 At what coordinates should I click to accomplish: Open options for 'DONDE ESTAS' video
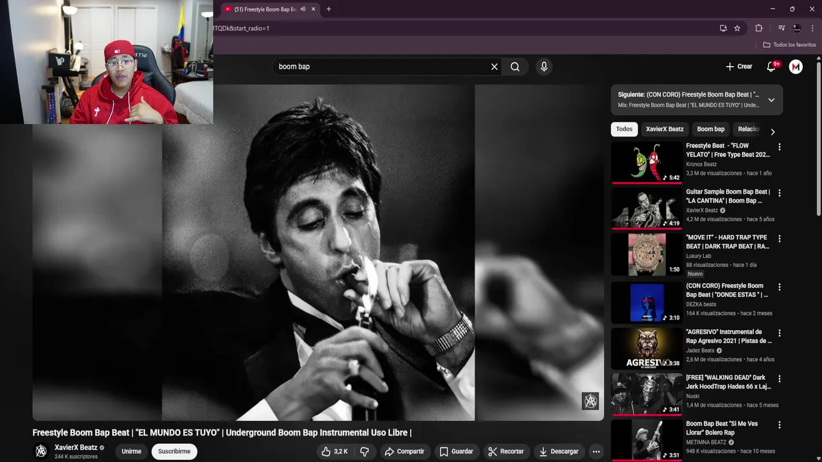780,287
